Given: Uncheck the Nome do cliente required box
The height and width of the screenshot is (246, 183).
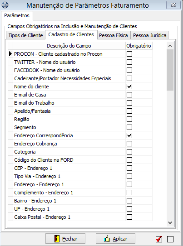Looking at the screenshot, I should point(129,87).
